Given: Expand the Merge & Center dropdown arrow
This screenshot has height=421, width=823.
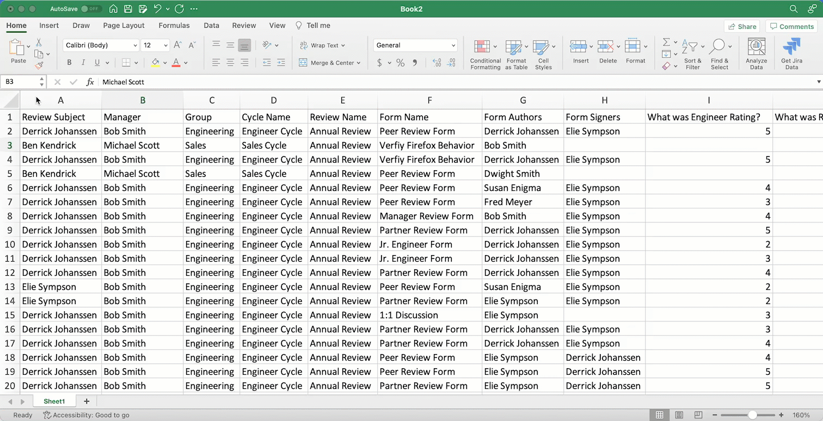Looking at the screenshot, I should [359, 63].
